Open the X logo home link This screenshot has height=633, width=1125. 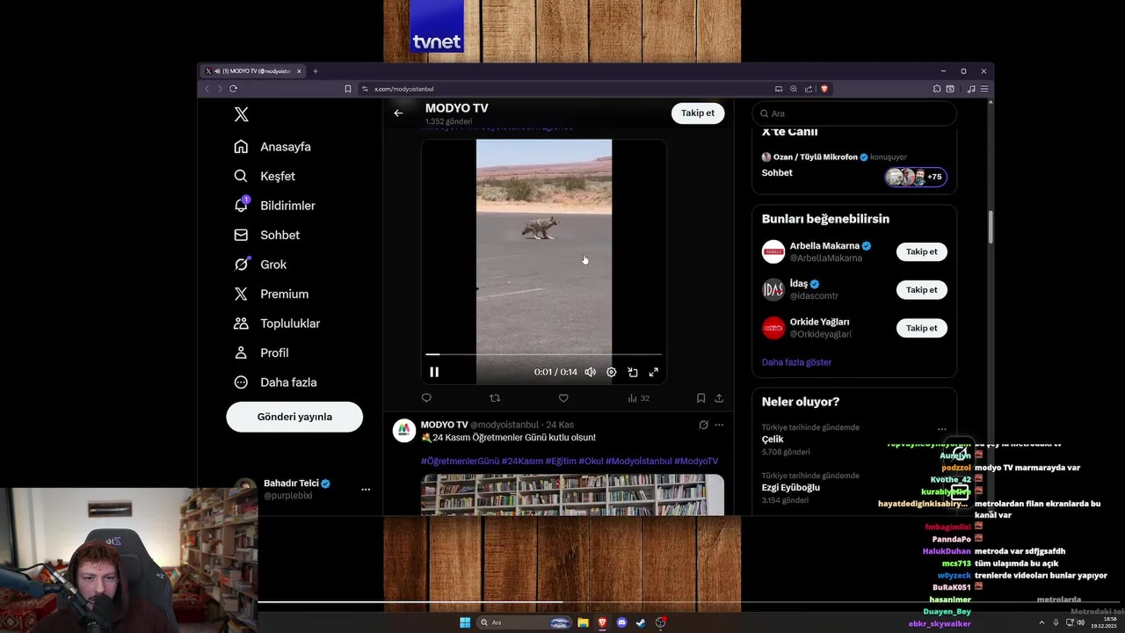[241, 114]
